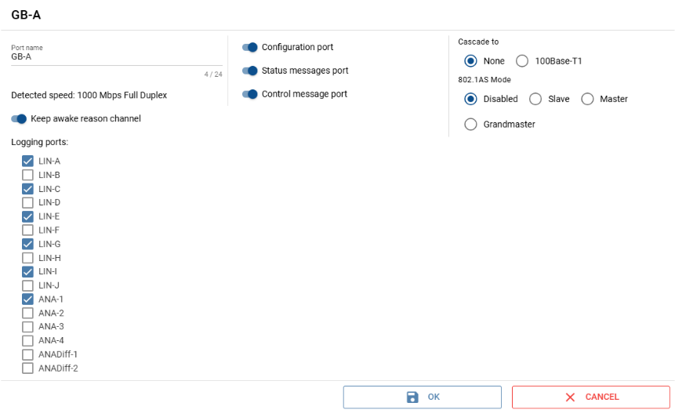
Task: Disable the Status messages port switch
Action: (x=250, y=71)
